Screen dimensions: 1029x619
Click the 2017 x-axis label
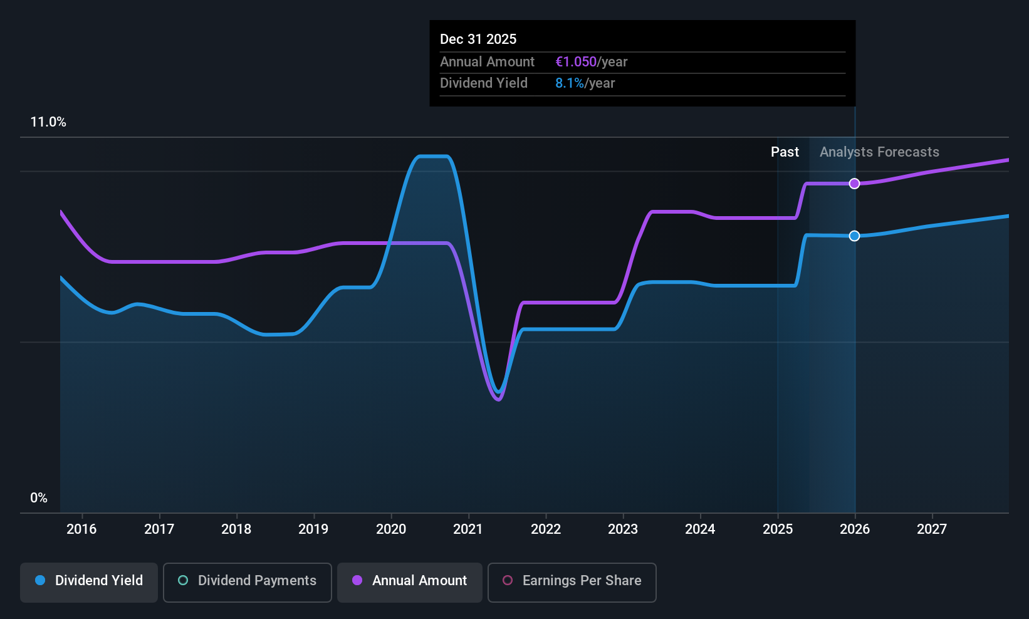coord(159,529)
